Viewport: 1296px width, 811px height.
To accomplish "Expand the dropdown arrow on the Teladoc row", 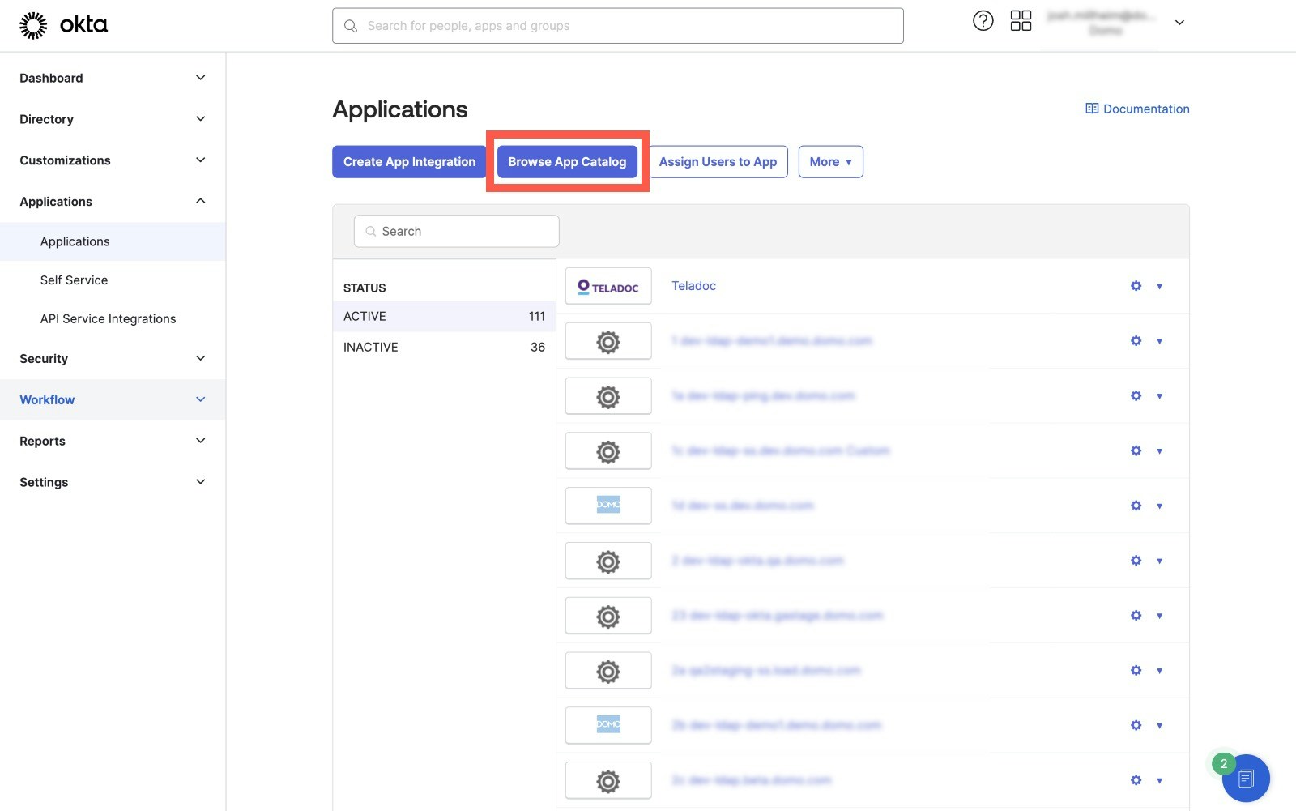I will [x=1160, y=286].
